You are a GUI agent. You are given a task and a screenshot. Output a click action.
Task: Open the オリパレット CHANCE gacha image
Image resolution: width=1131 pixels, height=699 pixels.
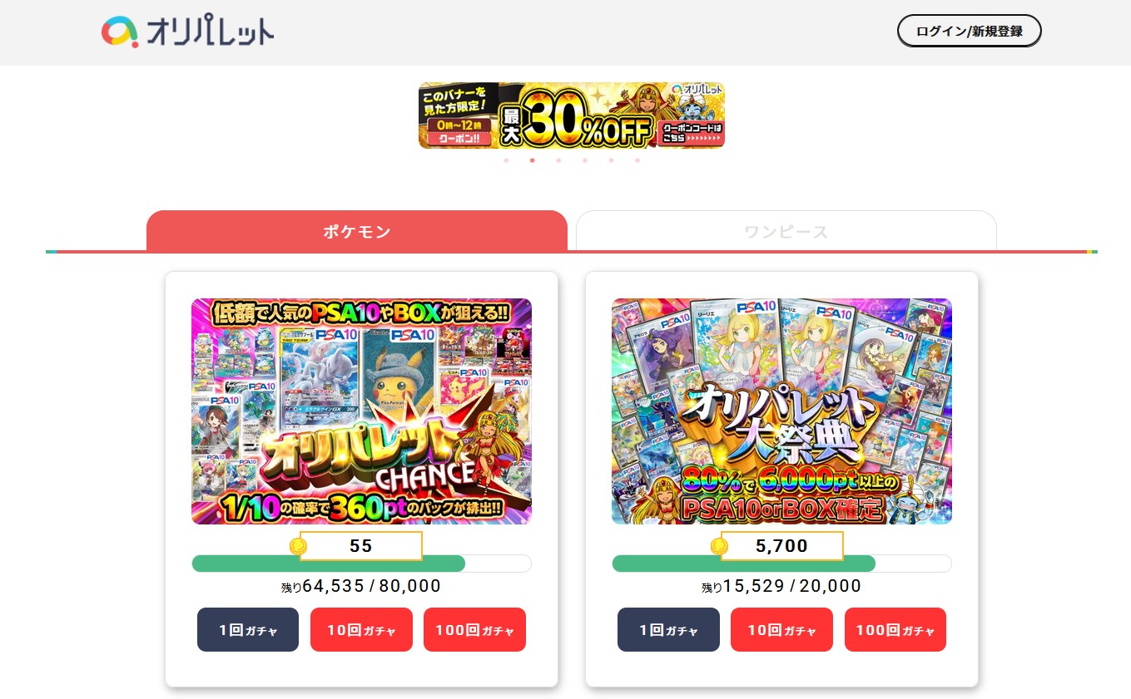[361, 411]
